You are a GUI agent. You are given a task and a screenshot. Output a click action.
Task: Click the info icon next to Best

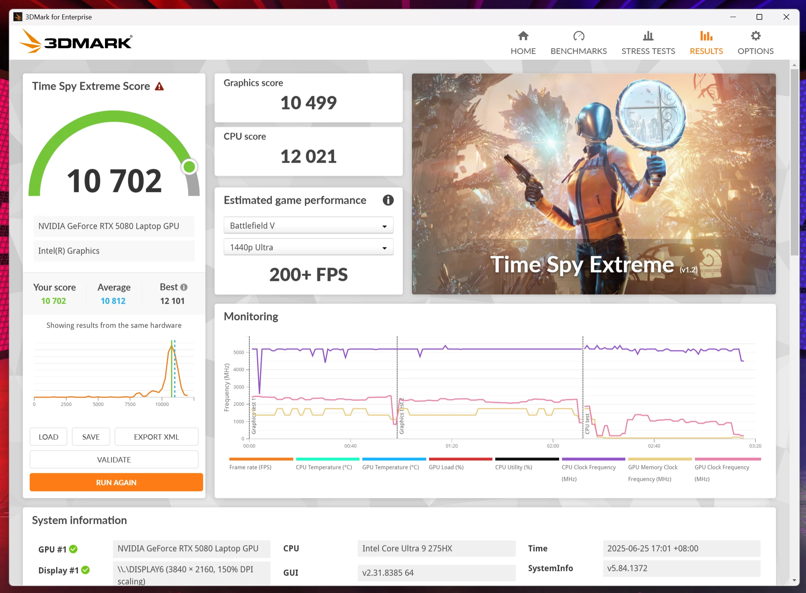tap(184, 287)
